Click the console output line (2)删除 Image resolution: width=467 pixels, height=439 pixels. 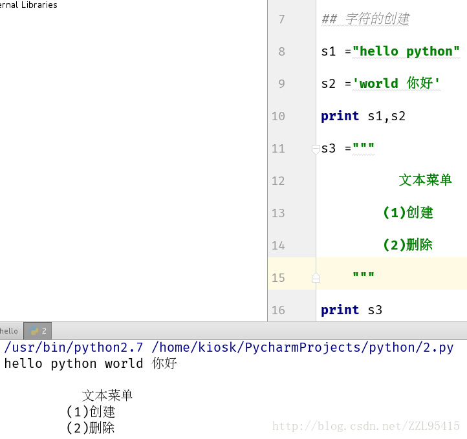coord(91,428)
